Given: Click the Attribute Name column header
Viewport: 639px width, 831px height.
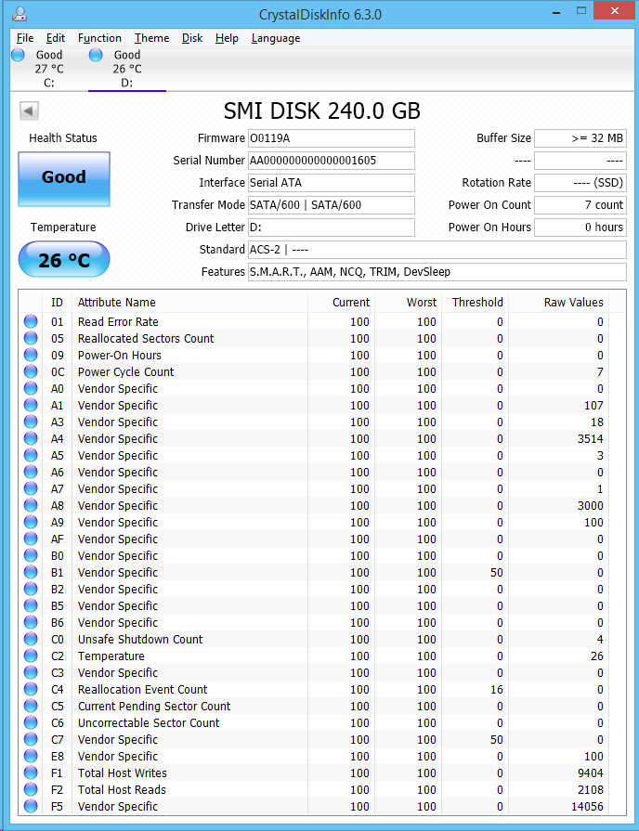Looking at the screenshot, I should click(117, 302).
